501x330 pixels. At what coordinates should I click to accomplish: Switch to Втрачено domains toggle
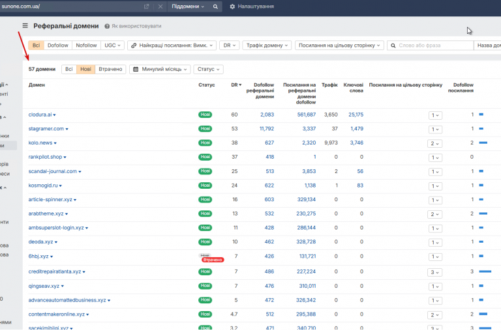(x=110, y=69)
